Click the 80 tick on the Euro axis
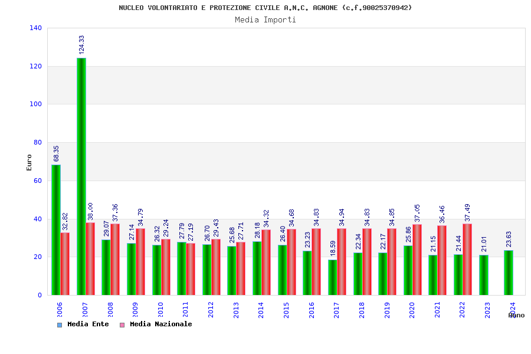This screenshot has width=531, height=354. (38, 143)
